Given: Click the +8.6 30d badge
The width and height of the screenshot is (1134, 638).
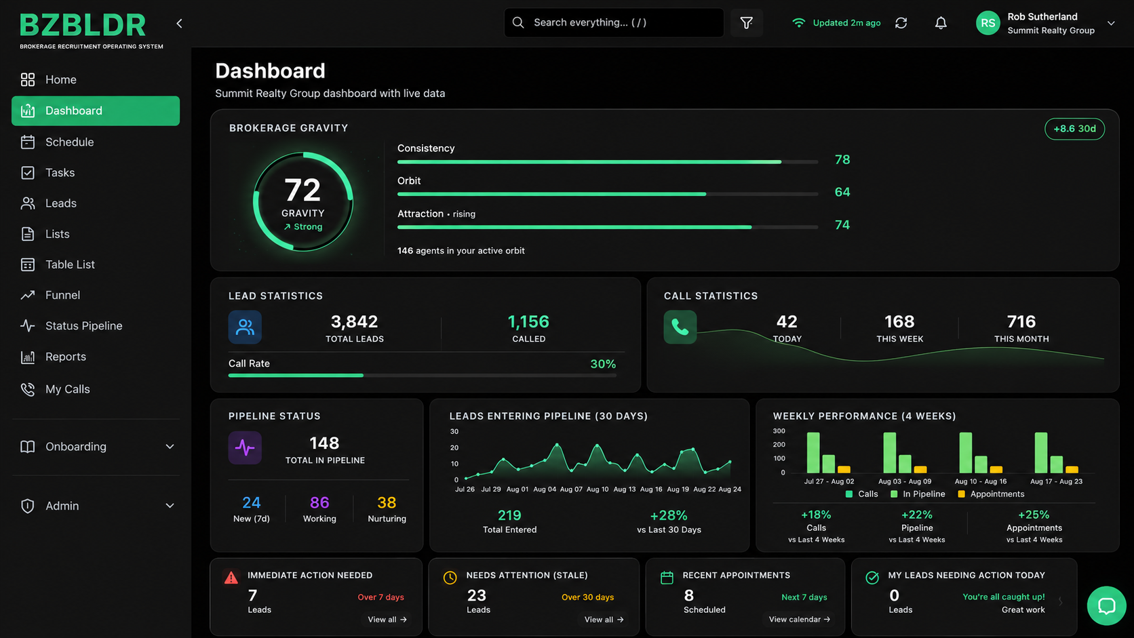Looking at the screenshot, I should [x=1074, y=129].
